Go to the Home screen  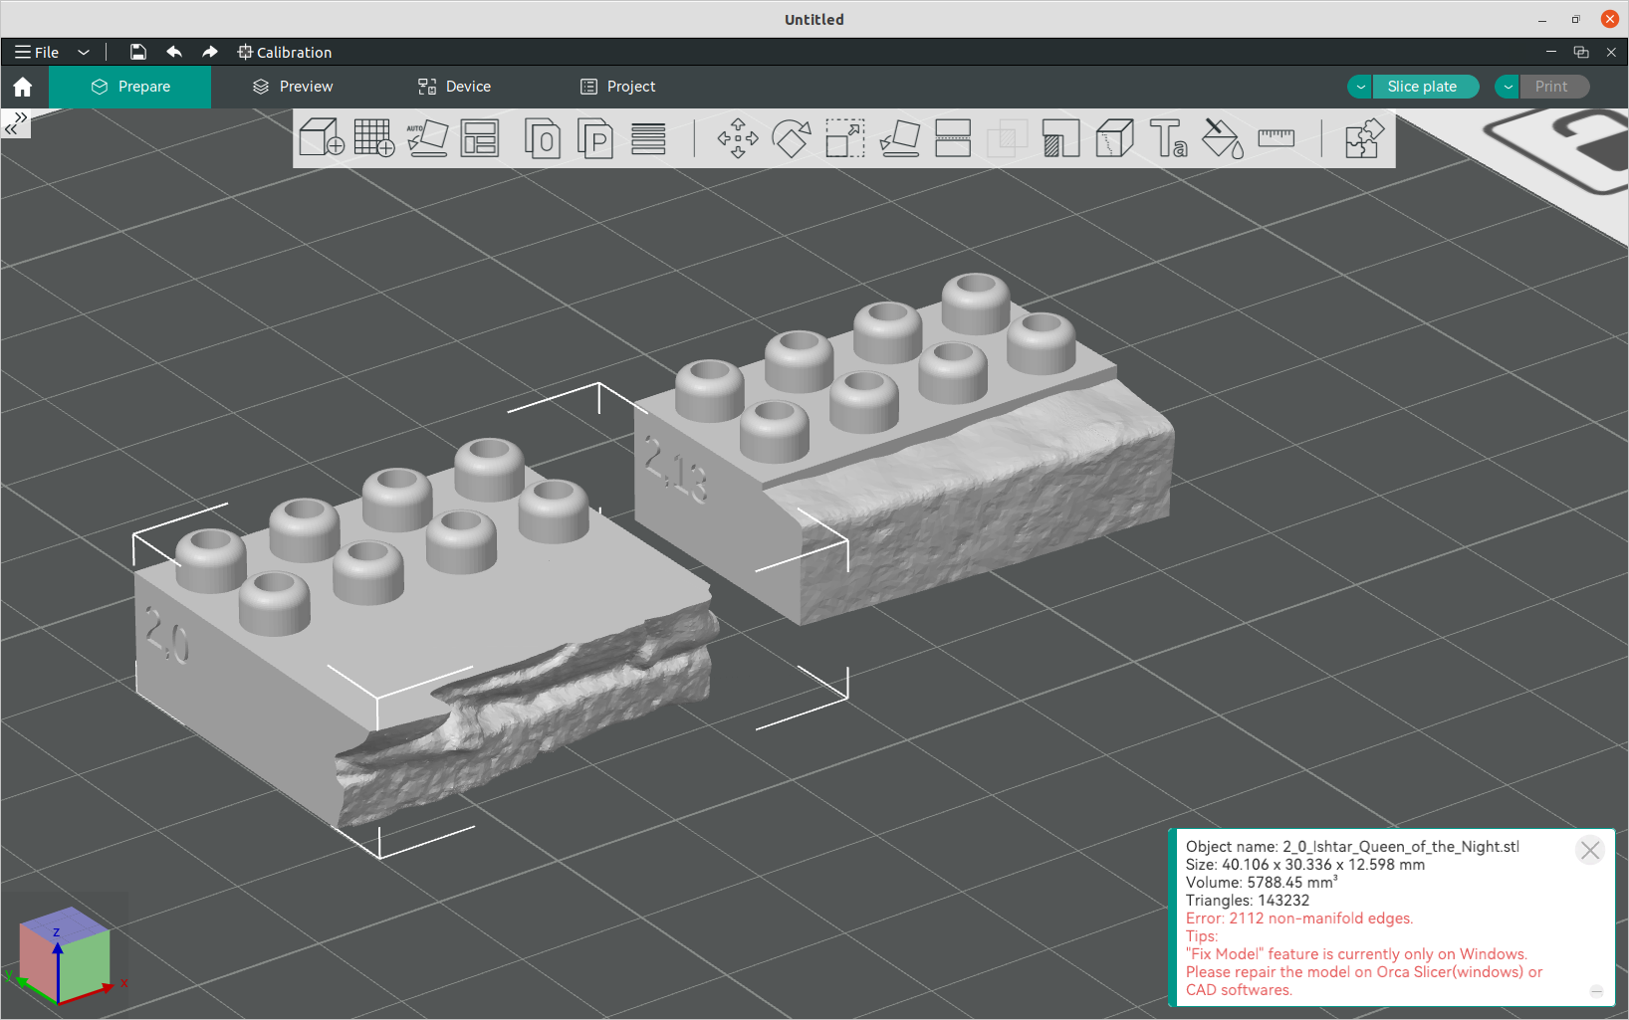click(23, 88)
